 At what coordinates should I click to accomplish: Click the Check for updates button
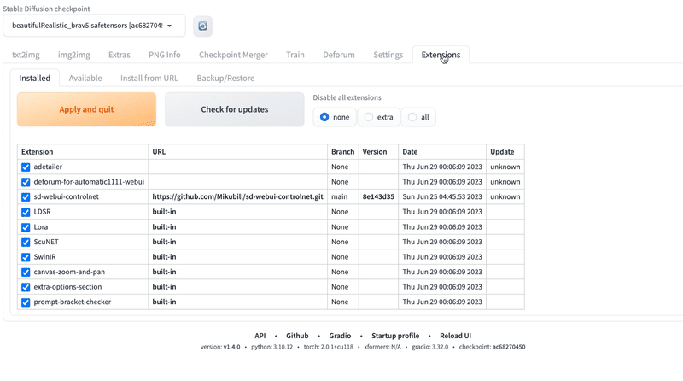235,109
